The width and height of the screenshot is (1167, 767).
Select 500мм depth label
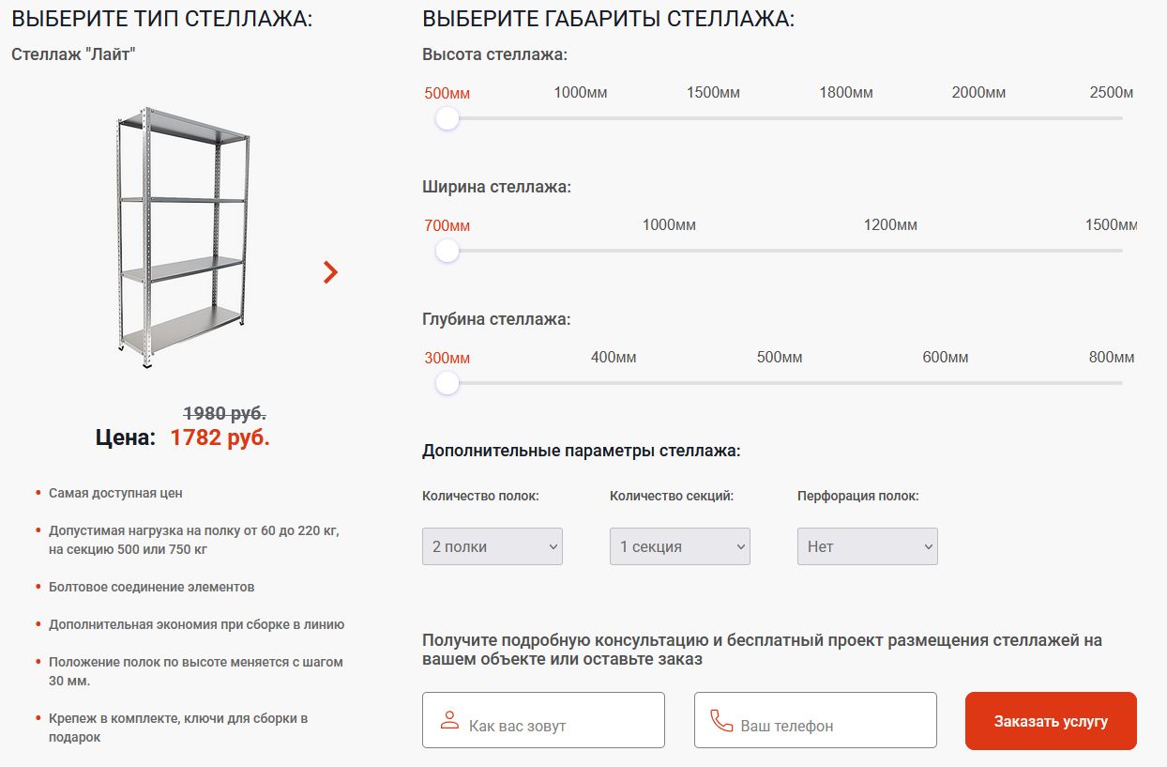[780, 358]
